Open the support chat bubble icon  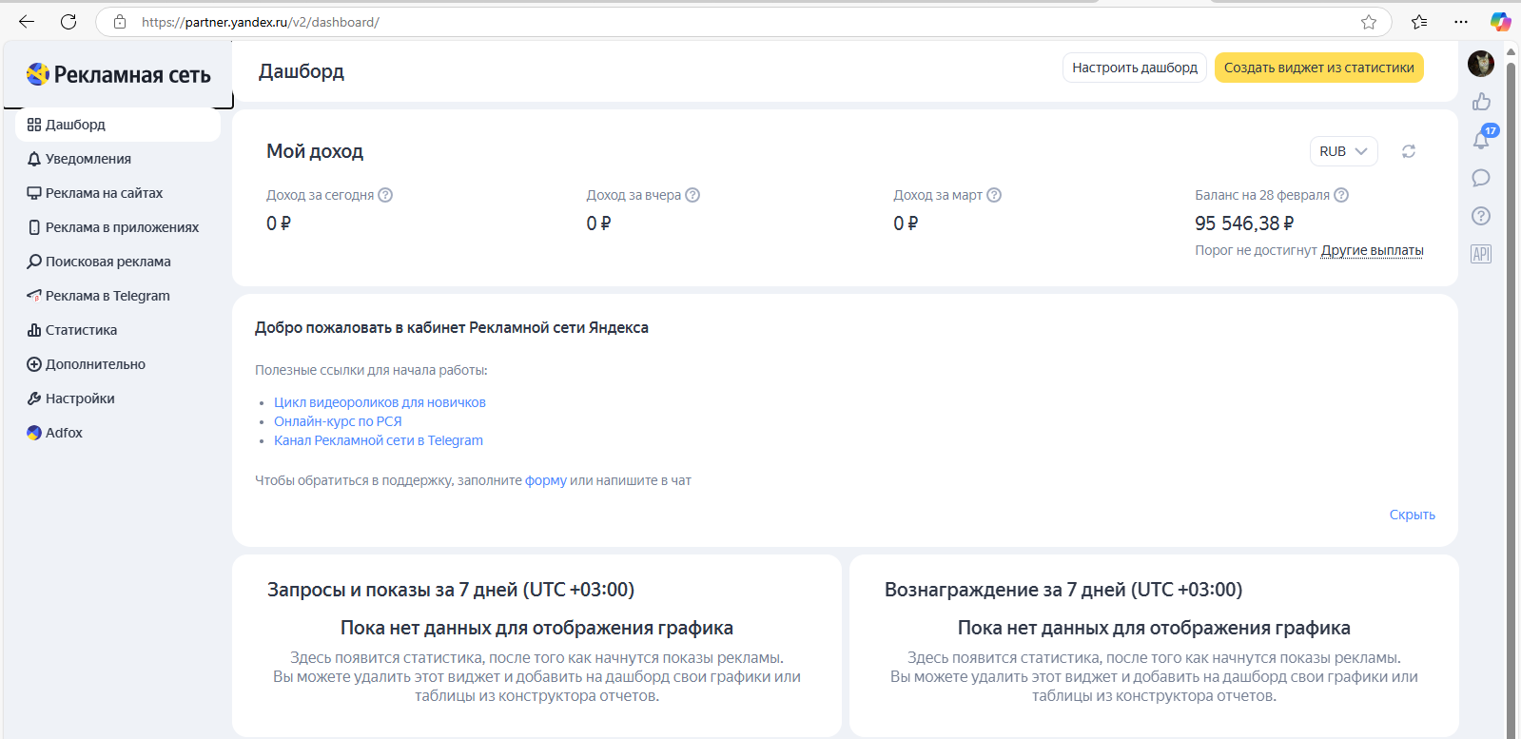tap(1481, 178)
